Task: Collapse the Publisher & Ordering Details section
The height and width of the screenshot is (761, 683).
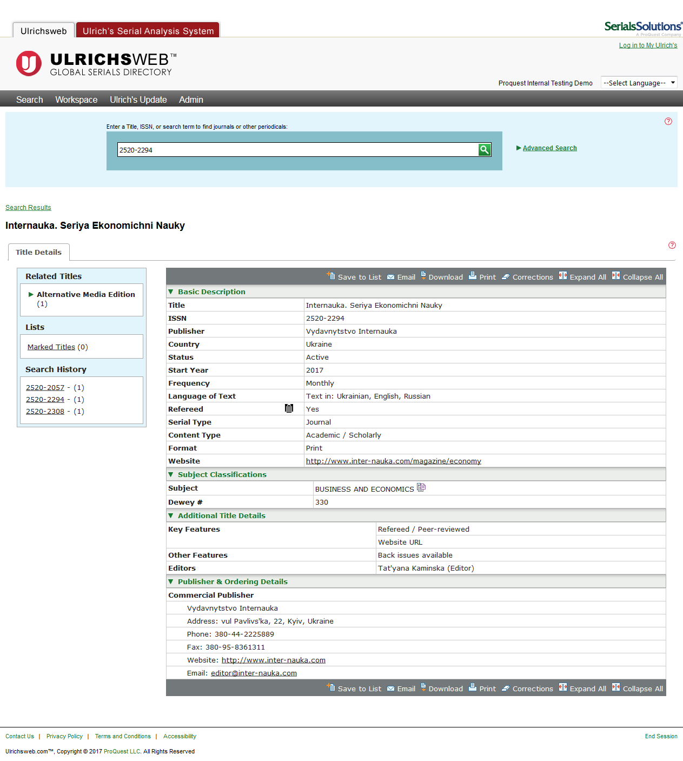Action: pyautogui.click(x=171, y=581)
